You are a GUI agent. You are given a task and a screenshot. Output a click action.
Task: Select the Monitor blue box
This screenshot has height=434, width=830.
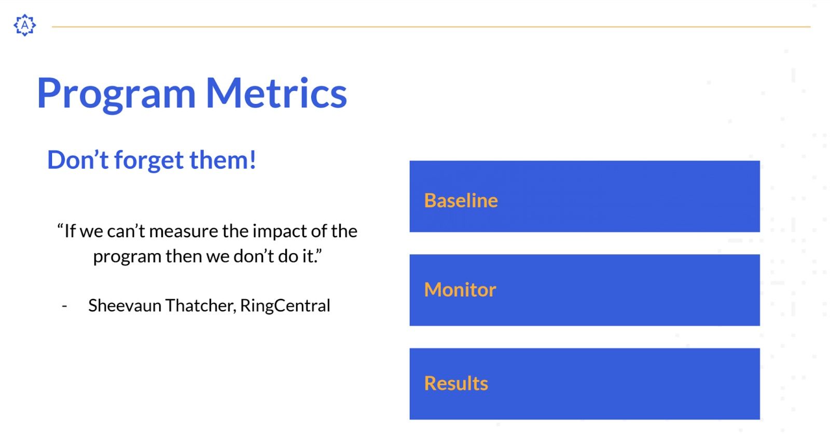[584, 290]
